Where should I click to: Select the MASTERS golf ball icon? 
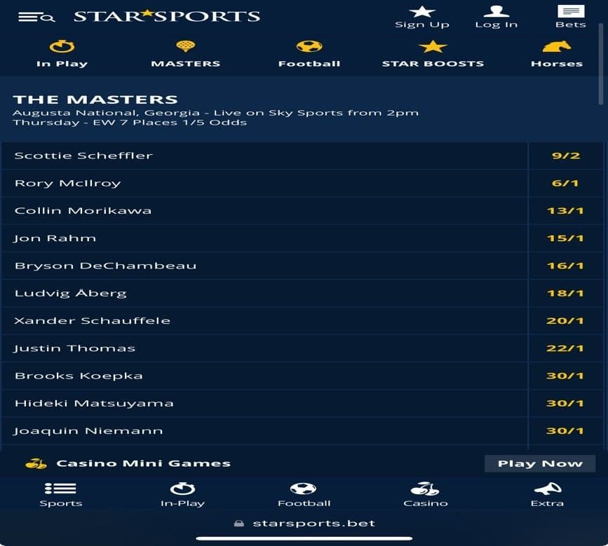tap(185, 46)
